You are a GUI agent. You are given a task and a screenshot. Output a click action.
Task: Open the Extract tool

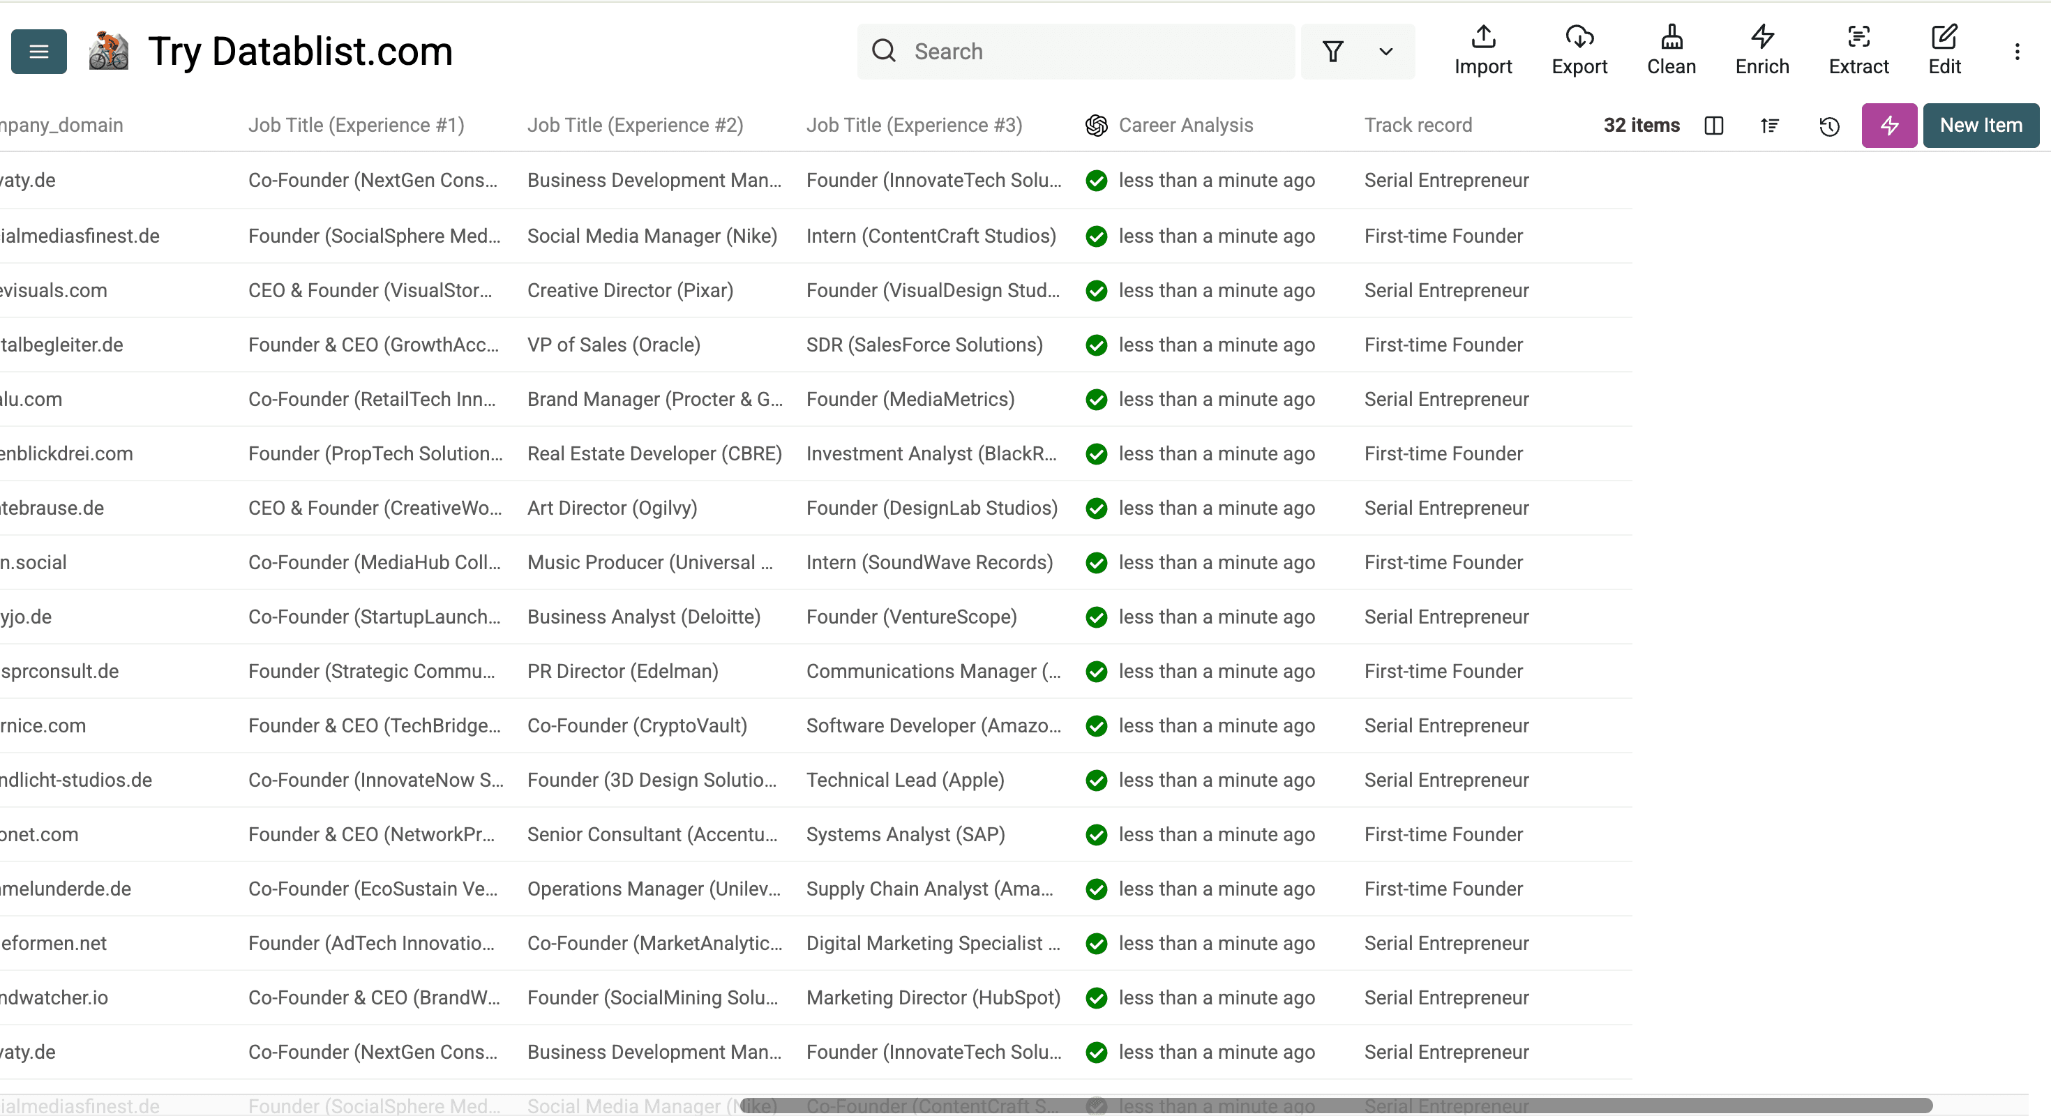(x=1858, y=50)
